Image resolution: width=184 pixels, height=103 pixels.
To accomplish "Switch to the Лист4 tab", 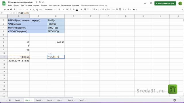I will click(x=50, y=100).
